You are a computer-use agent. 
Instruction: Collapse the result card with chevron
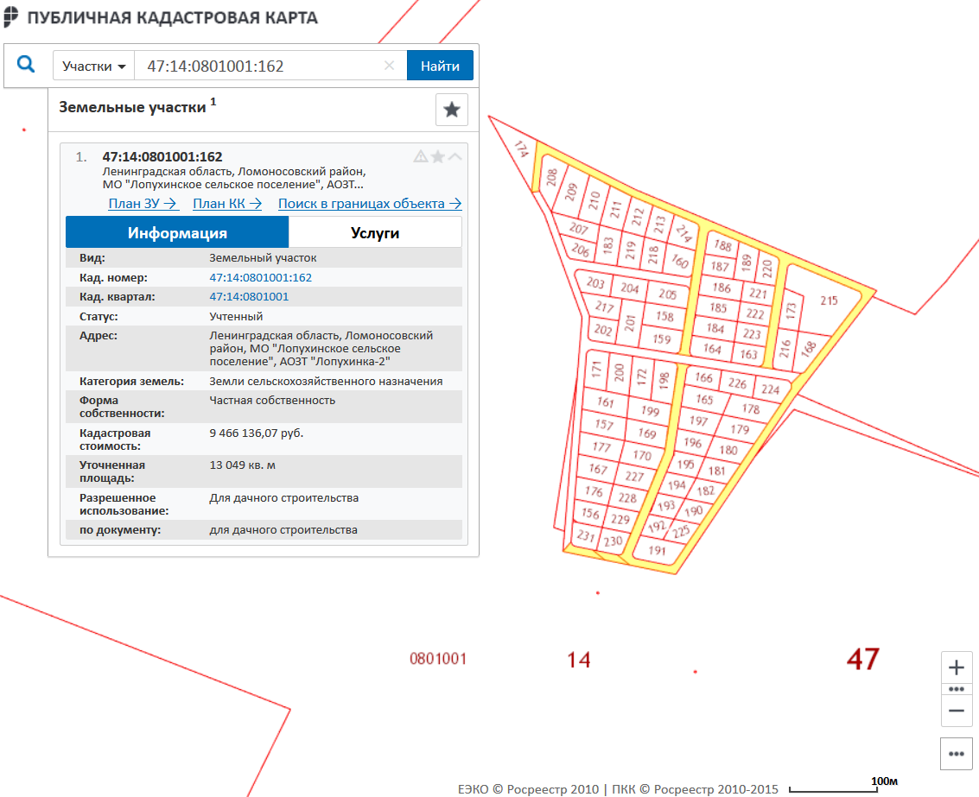[x=455, y=156]
